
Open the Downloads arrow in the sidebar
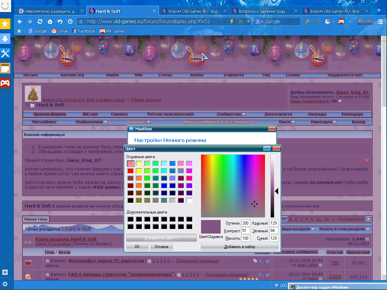[5, 39]
